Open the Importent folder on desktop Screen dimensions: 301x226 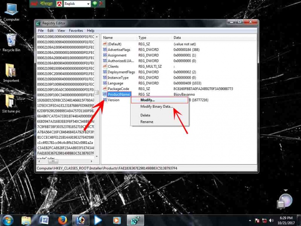coord(11,73)
